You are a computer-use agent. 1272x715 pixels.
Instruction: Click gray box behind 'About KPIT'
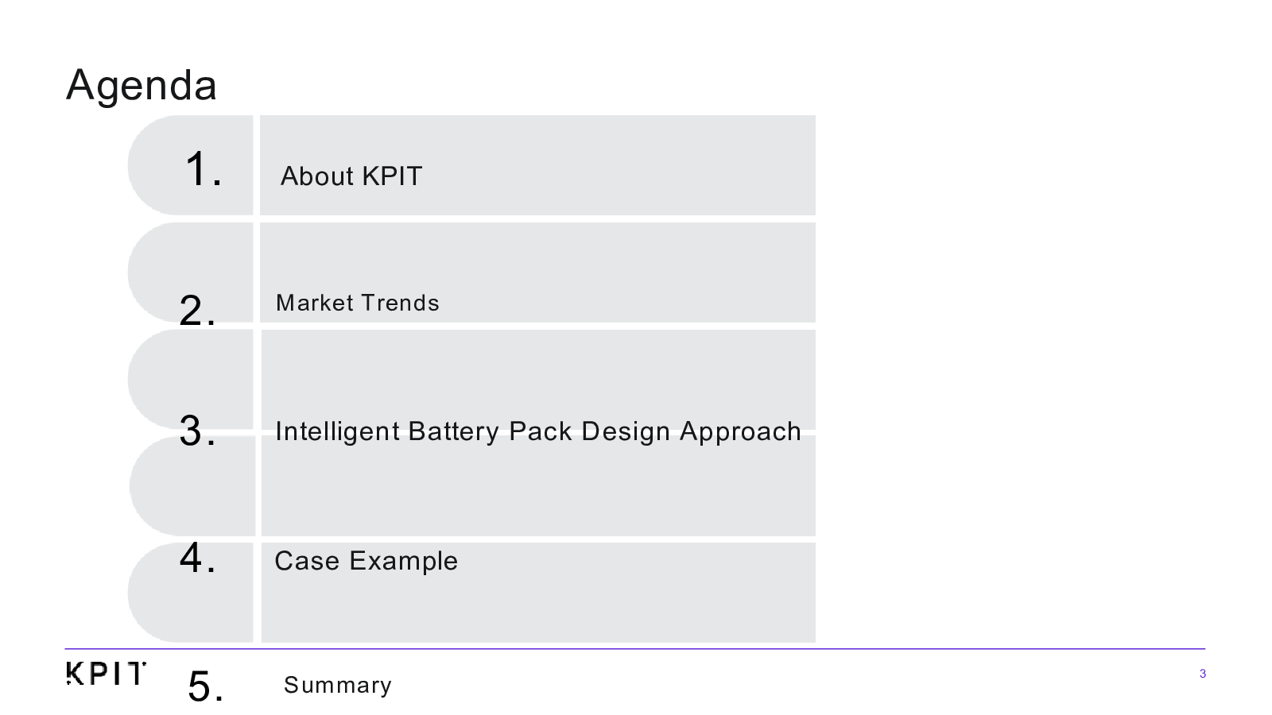537,165
